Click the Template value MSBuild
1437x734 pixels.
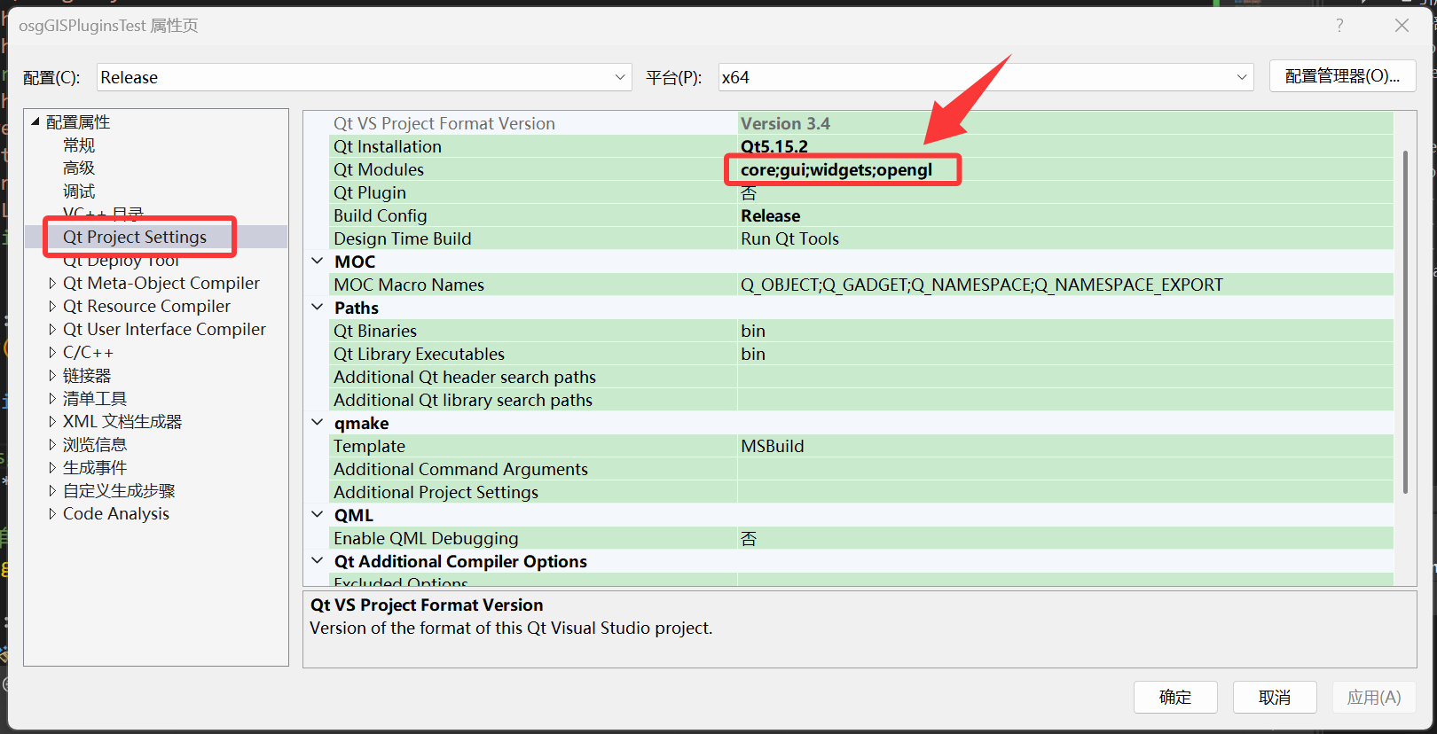1065,446
